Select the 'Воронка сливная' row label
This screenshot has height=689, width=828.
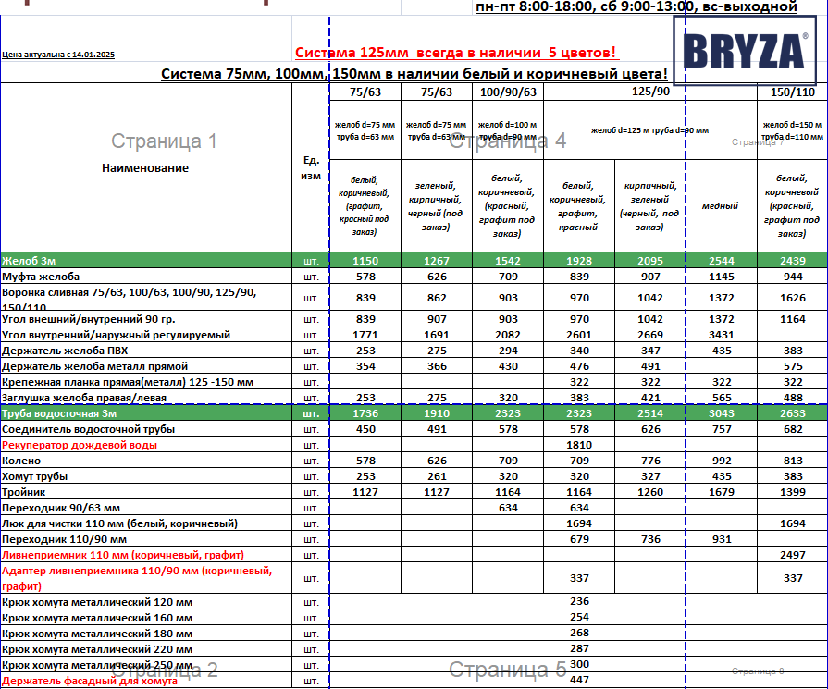click(x=130, y=297)
